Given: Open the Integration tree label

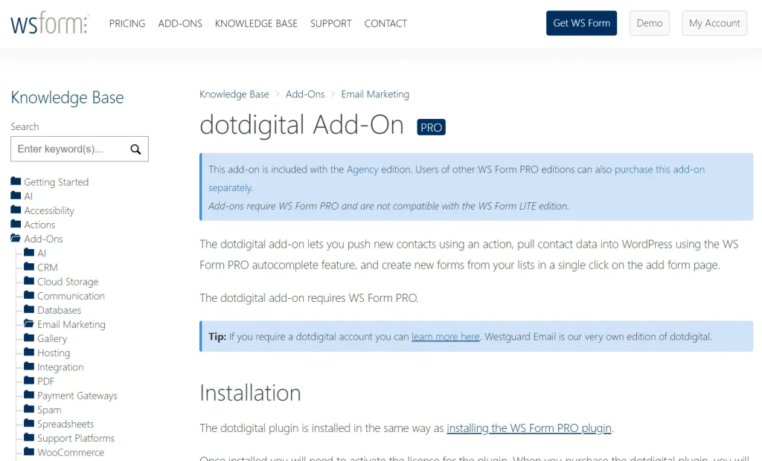Looking at the screenshot, I should [60, 367].
